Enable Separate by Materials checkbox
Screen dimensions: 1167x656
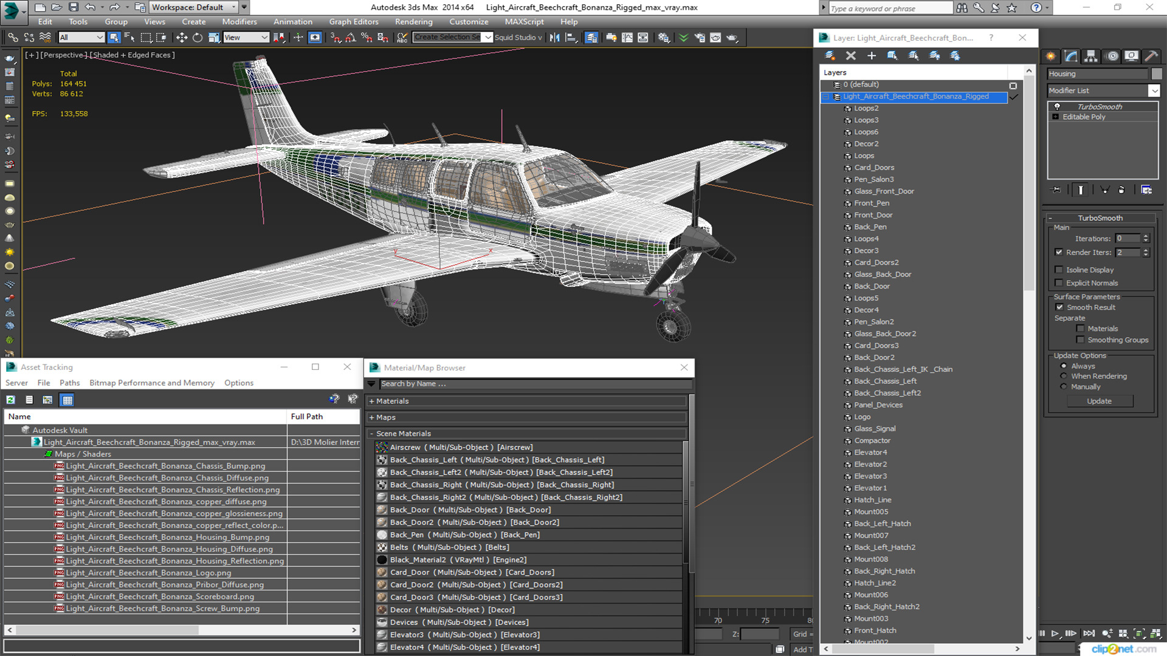1080,329
